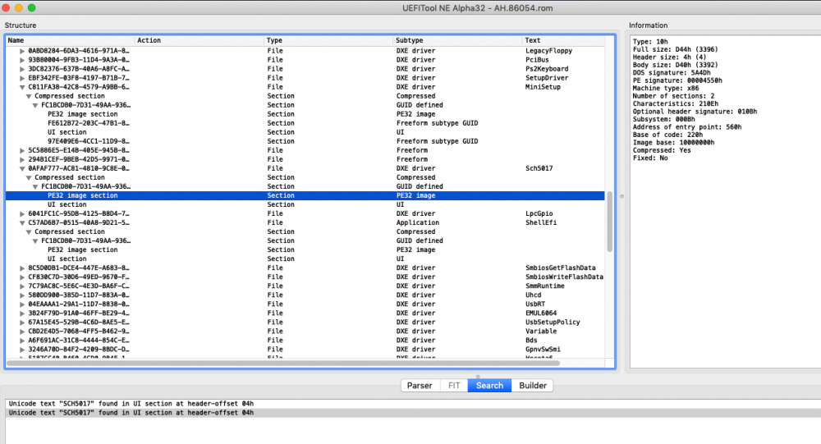The image size is (821, 444).
Task: Switch to the Builder tab
Action: [533, 386]
